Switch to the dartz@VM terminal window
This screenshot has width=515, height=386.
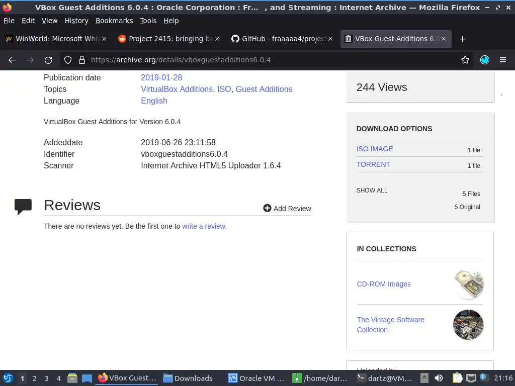pos(384,378)
